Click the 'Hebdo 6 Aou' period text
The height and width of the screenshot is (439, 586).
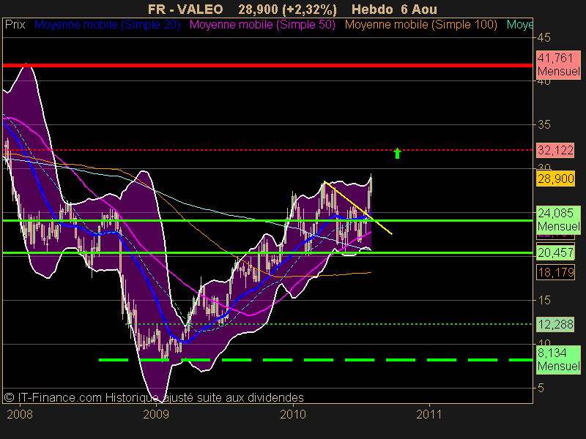tap(394, 9)
